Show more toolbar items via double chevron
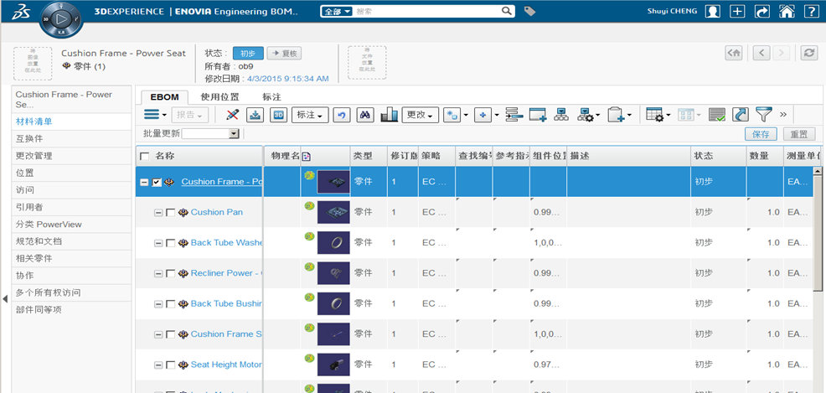The image size is (826, 393). coord(782,114)
